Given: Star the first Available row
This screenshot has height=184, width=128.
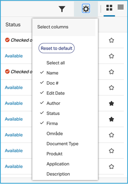Looking at the screenshot, I should 111,56.
